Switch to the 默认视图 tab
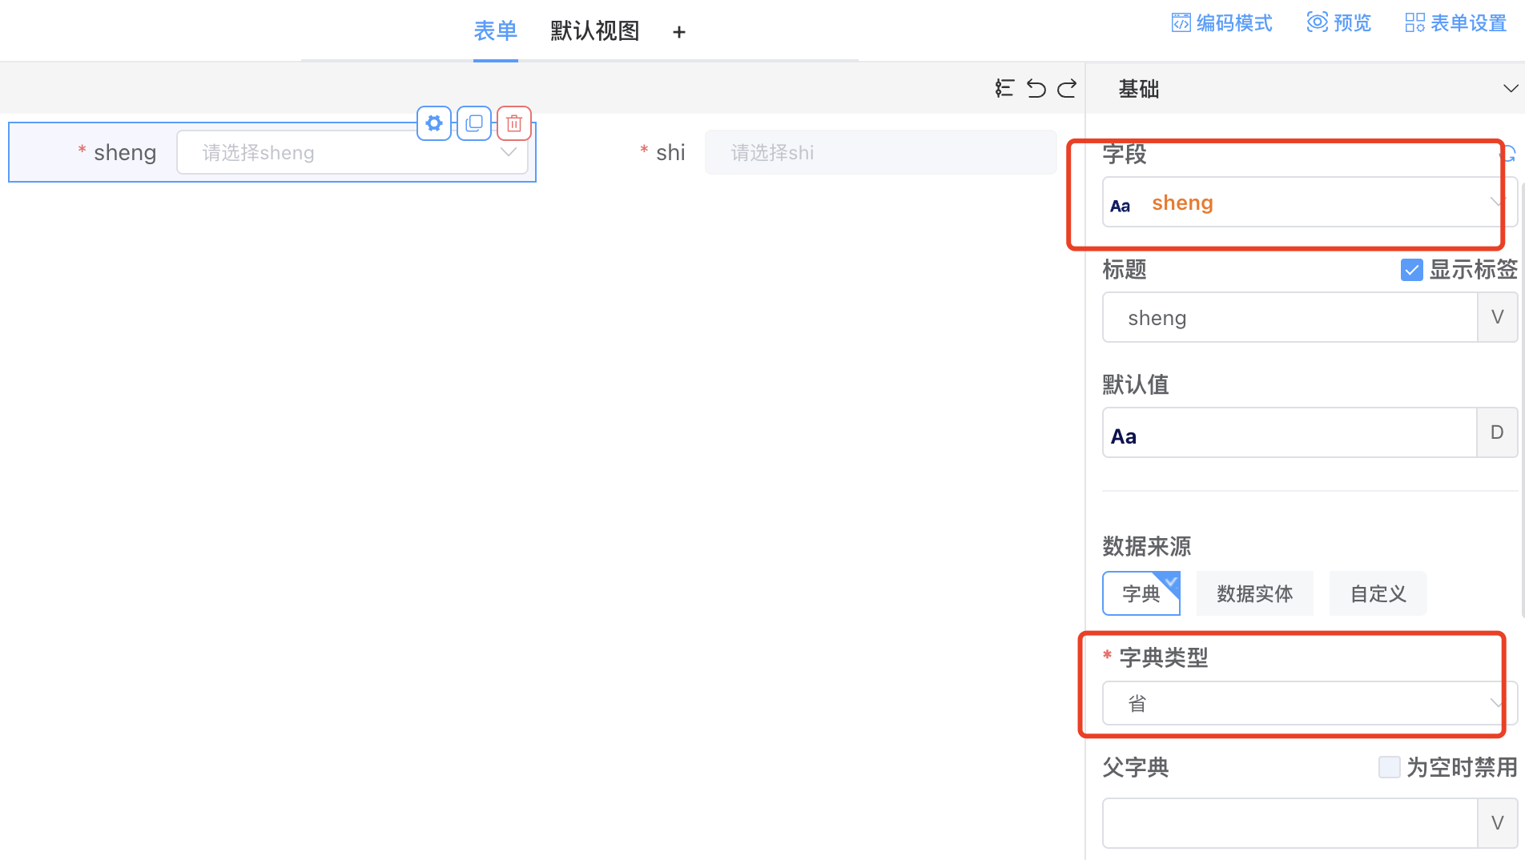1525x860 pixels. click(x=594, y=31)
